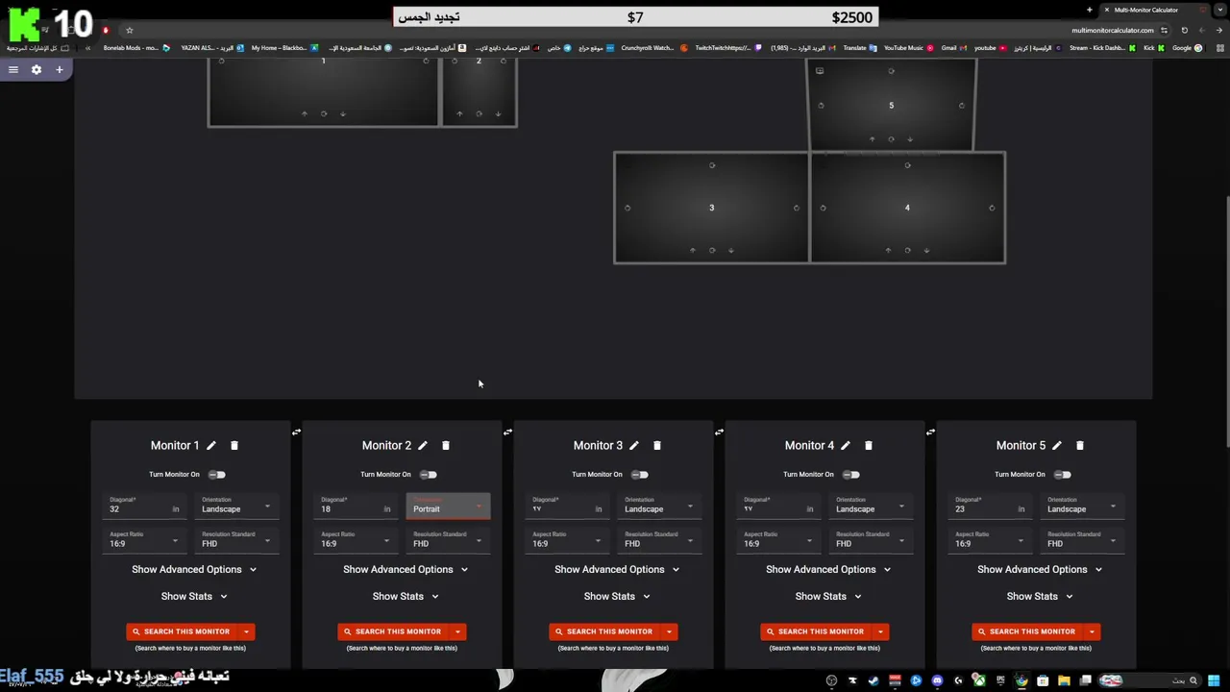The height and width of the screenshot is (692, 1230).
Task: Expand Show Advanced Options for Monitor 1
Action: [x=194, y=569]
